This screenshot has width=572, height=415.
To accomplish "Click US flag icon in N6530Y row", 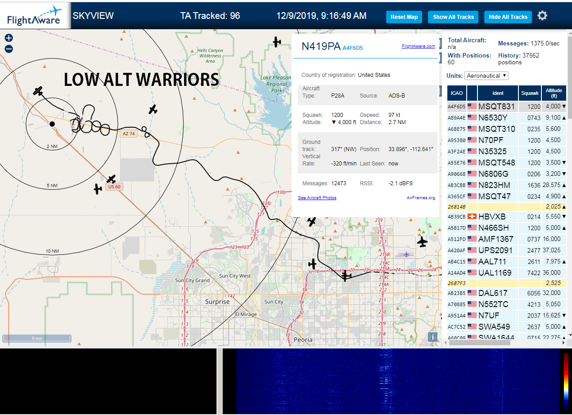I will point(472,118).
